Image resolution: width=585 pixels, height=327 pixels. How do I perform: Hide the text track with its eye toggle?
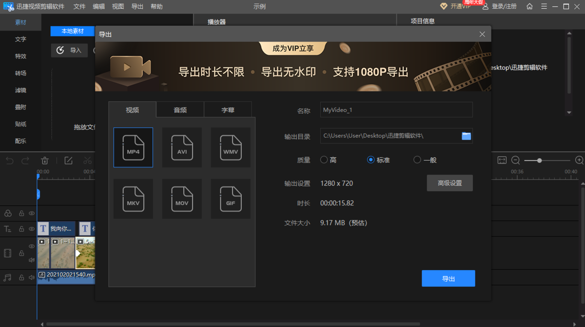(x=31, y=229)
